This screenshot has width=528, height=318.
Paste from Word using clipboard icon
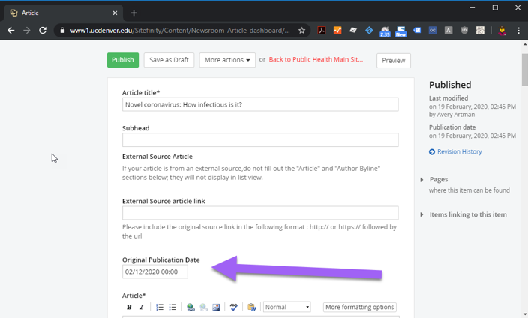tap(251, 307)
